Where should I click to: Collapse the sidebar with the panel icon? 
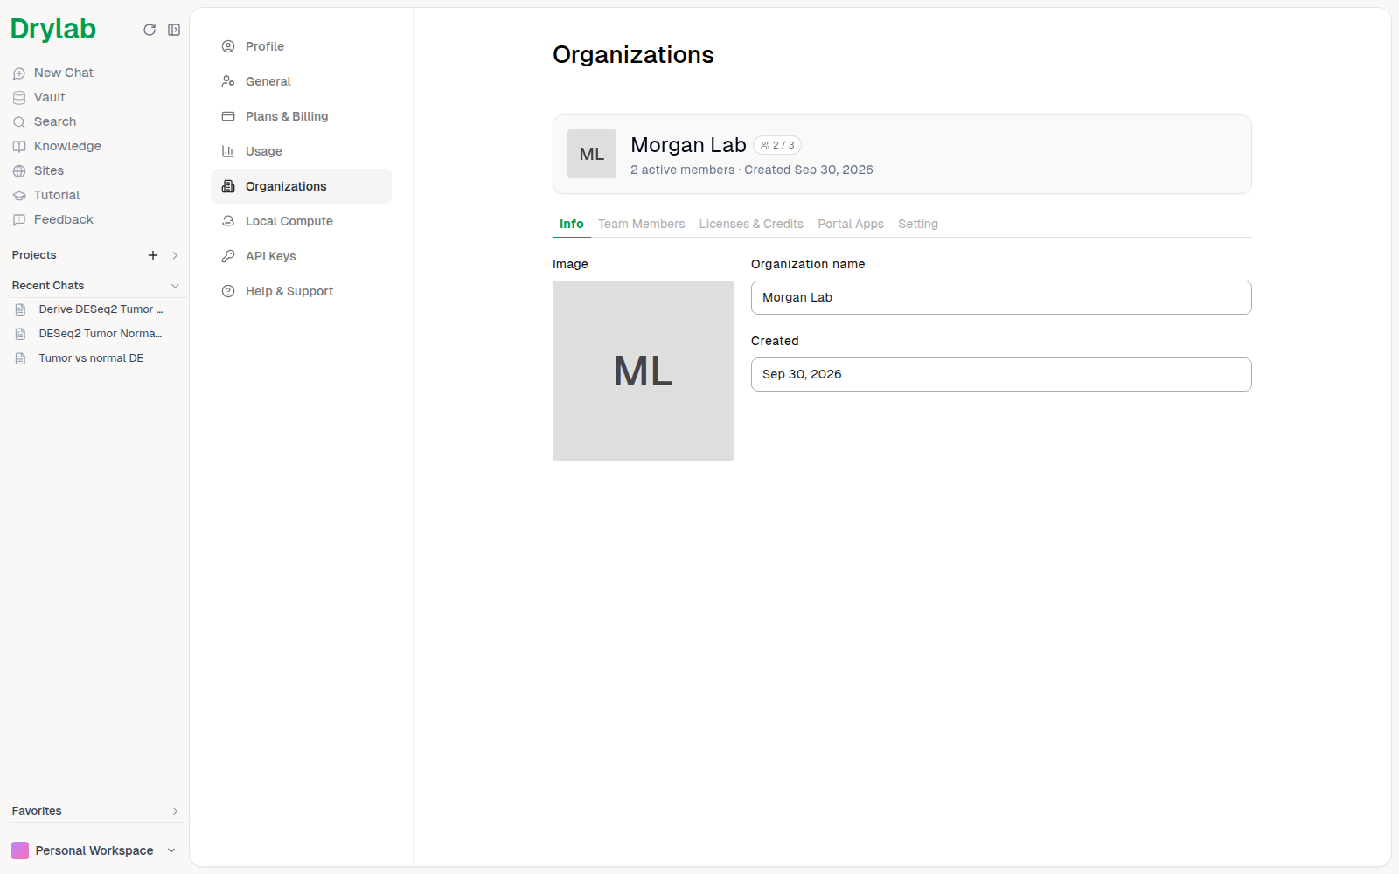[174, 30]
